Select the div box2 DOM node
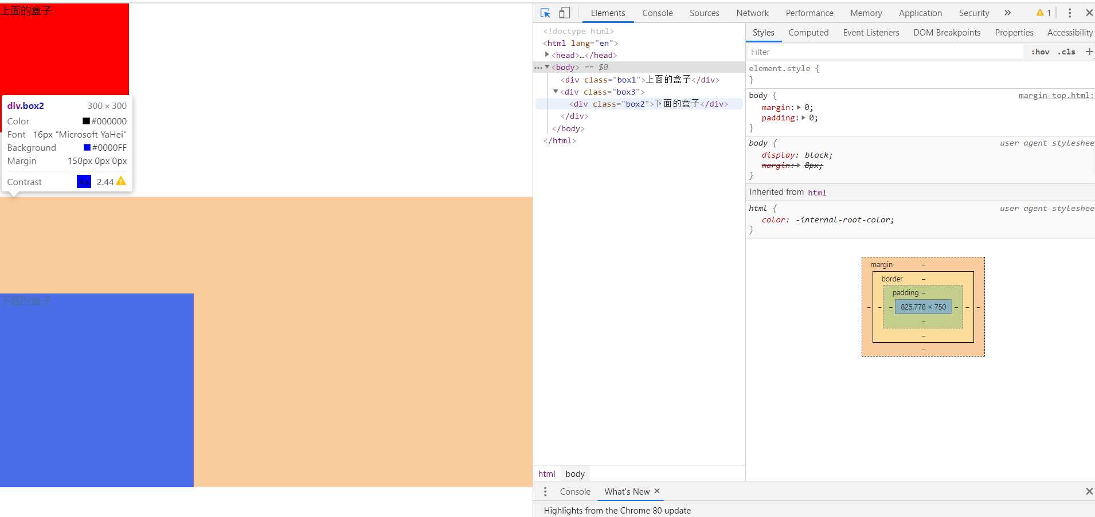Viewport: 1095px width, 517px height. (x=648, y=104)
